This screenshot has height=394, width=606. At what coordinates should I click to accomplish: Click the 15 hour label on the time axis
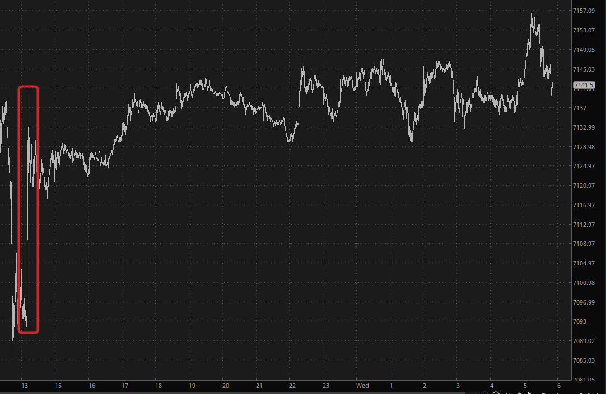57,386
